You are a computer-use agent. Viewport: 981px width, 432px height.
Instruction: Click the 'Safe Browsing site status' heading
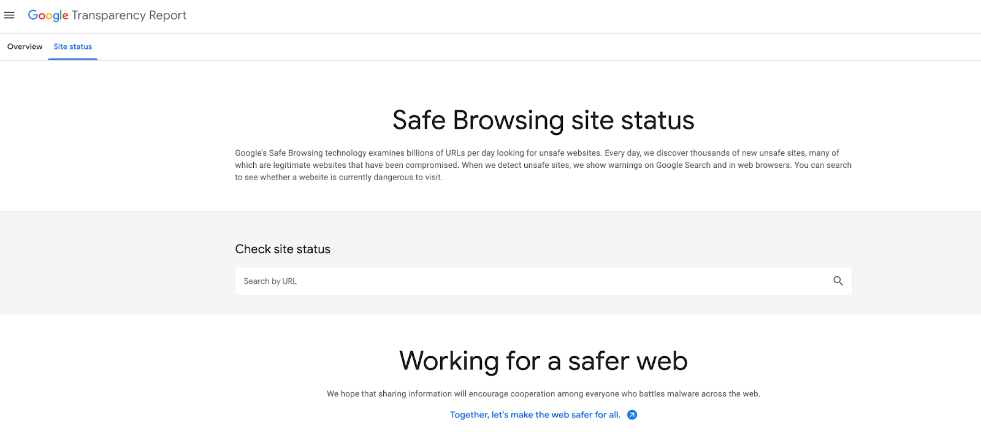click(543, 120)
